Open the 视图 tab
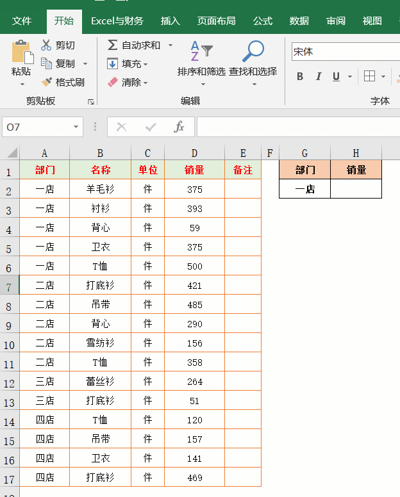Image resolution: width=400 pixels, height=497 pixels. pyautogui.click(x=372, y=21)
